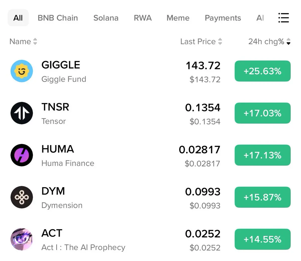This screenshot has height=261, width=301.
Task: Select the Solana tab
Action: (x=106, y=18)
